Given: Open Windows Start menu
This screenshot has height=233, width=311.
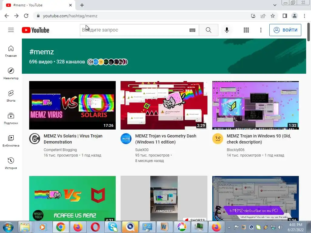Looking at the screenshot, I should point(8,227).
